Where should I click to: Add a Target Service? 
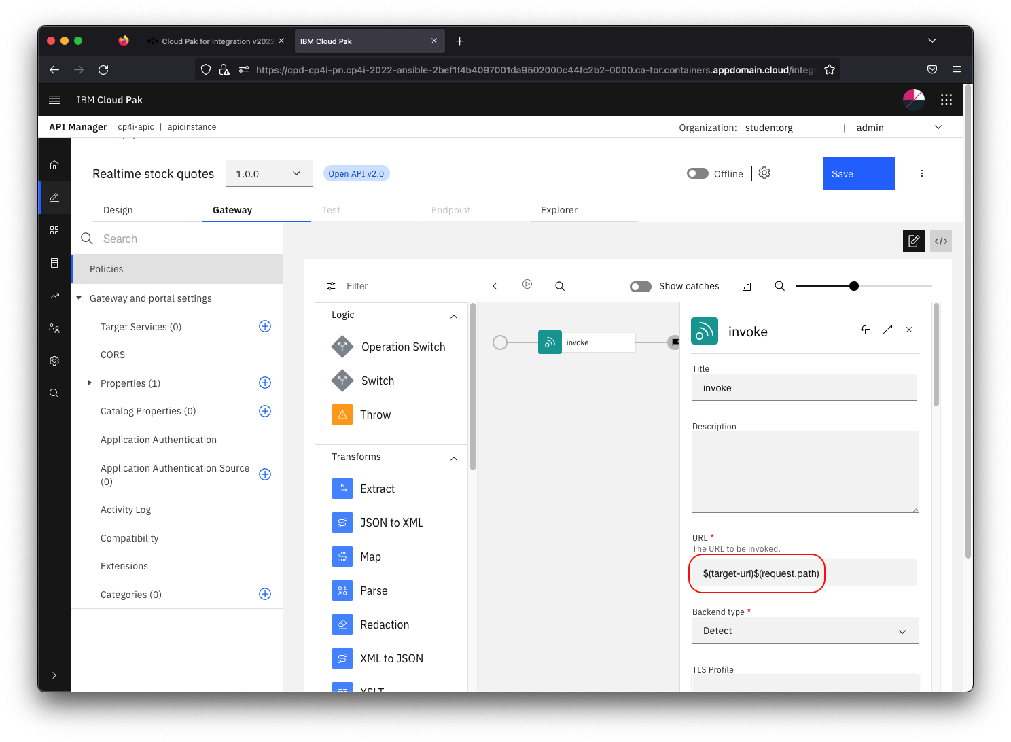point(265,326)
